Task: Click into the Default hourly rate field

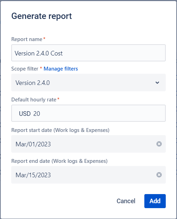Action: pyautogui.click(x=88, y=113)
